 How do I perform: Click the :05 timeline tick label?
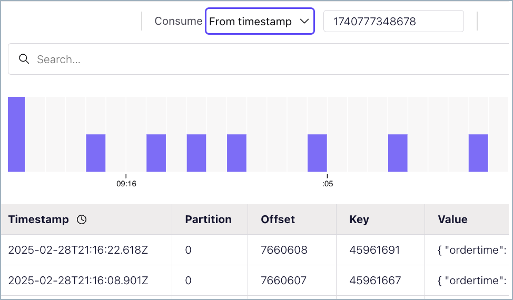click(x=328, y=184)
